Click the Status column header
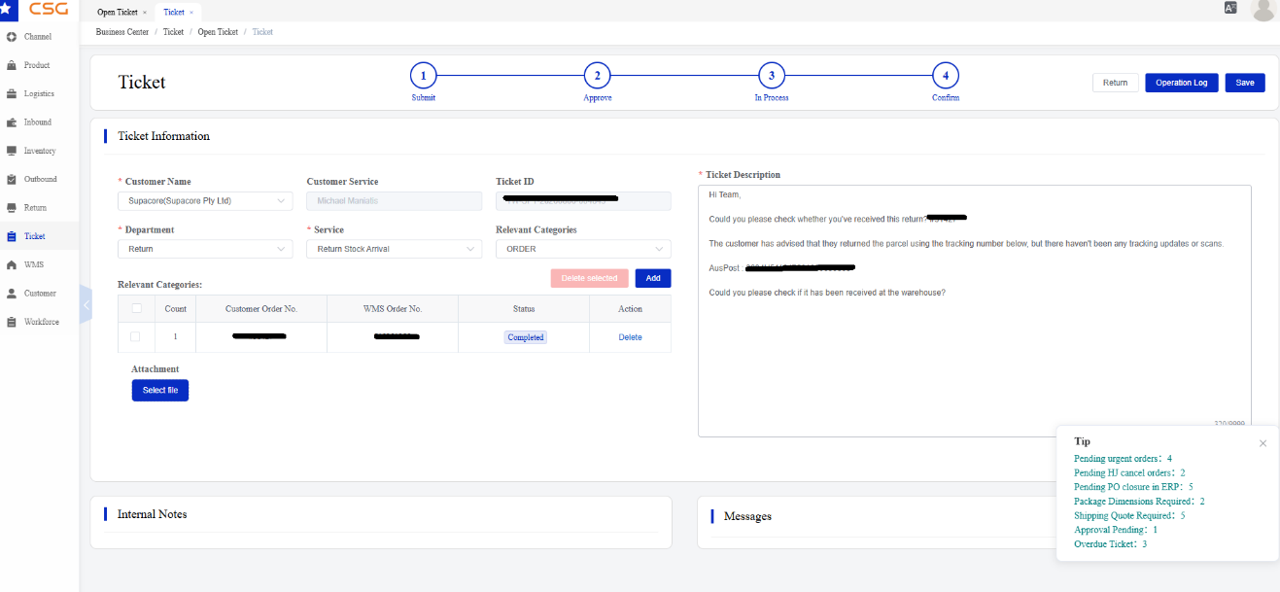The height and width of the screenshot is (592, 1280). coord(524,309)
